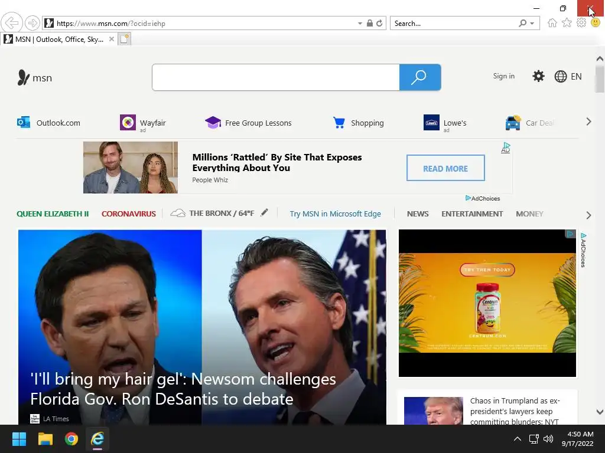
Task: Click the Millions 'Rattled' ad headline
Action: (277, 163)
